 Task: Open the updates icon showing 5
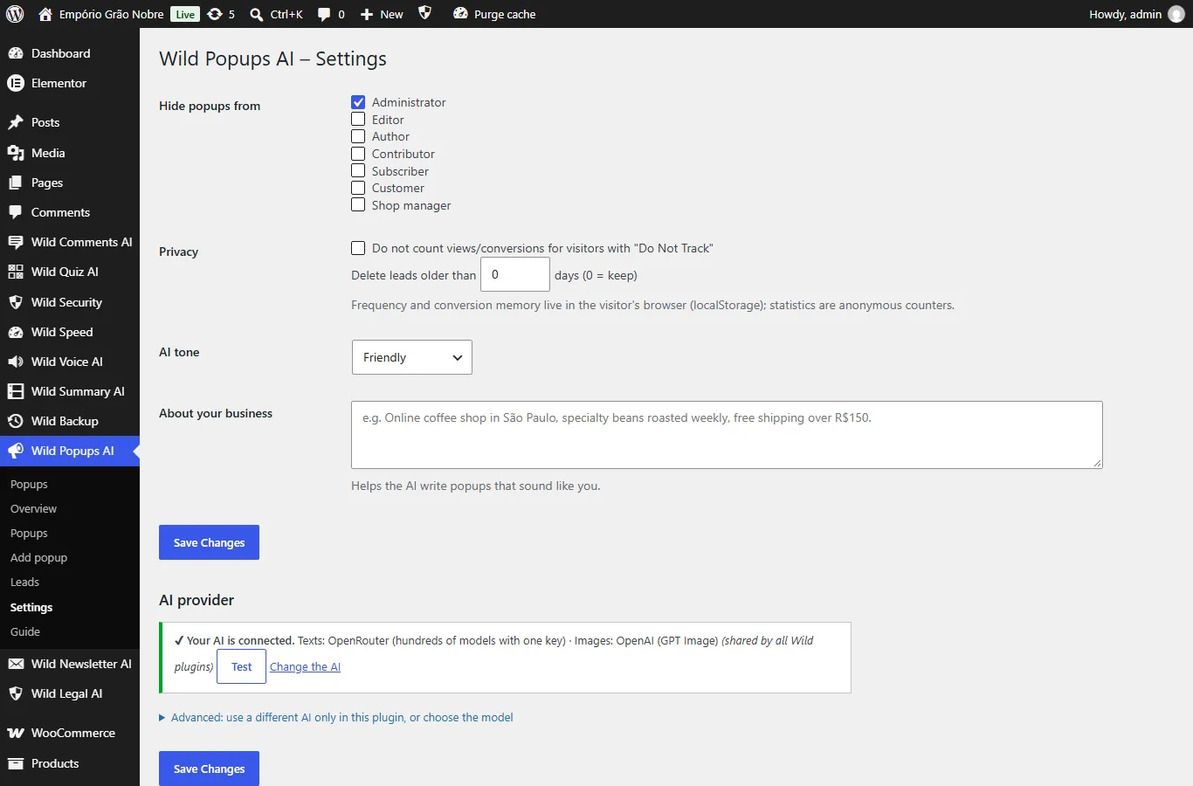pyautogui.click(x=215, y=14)
